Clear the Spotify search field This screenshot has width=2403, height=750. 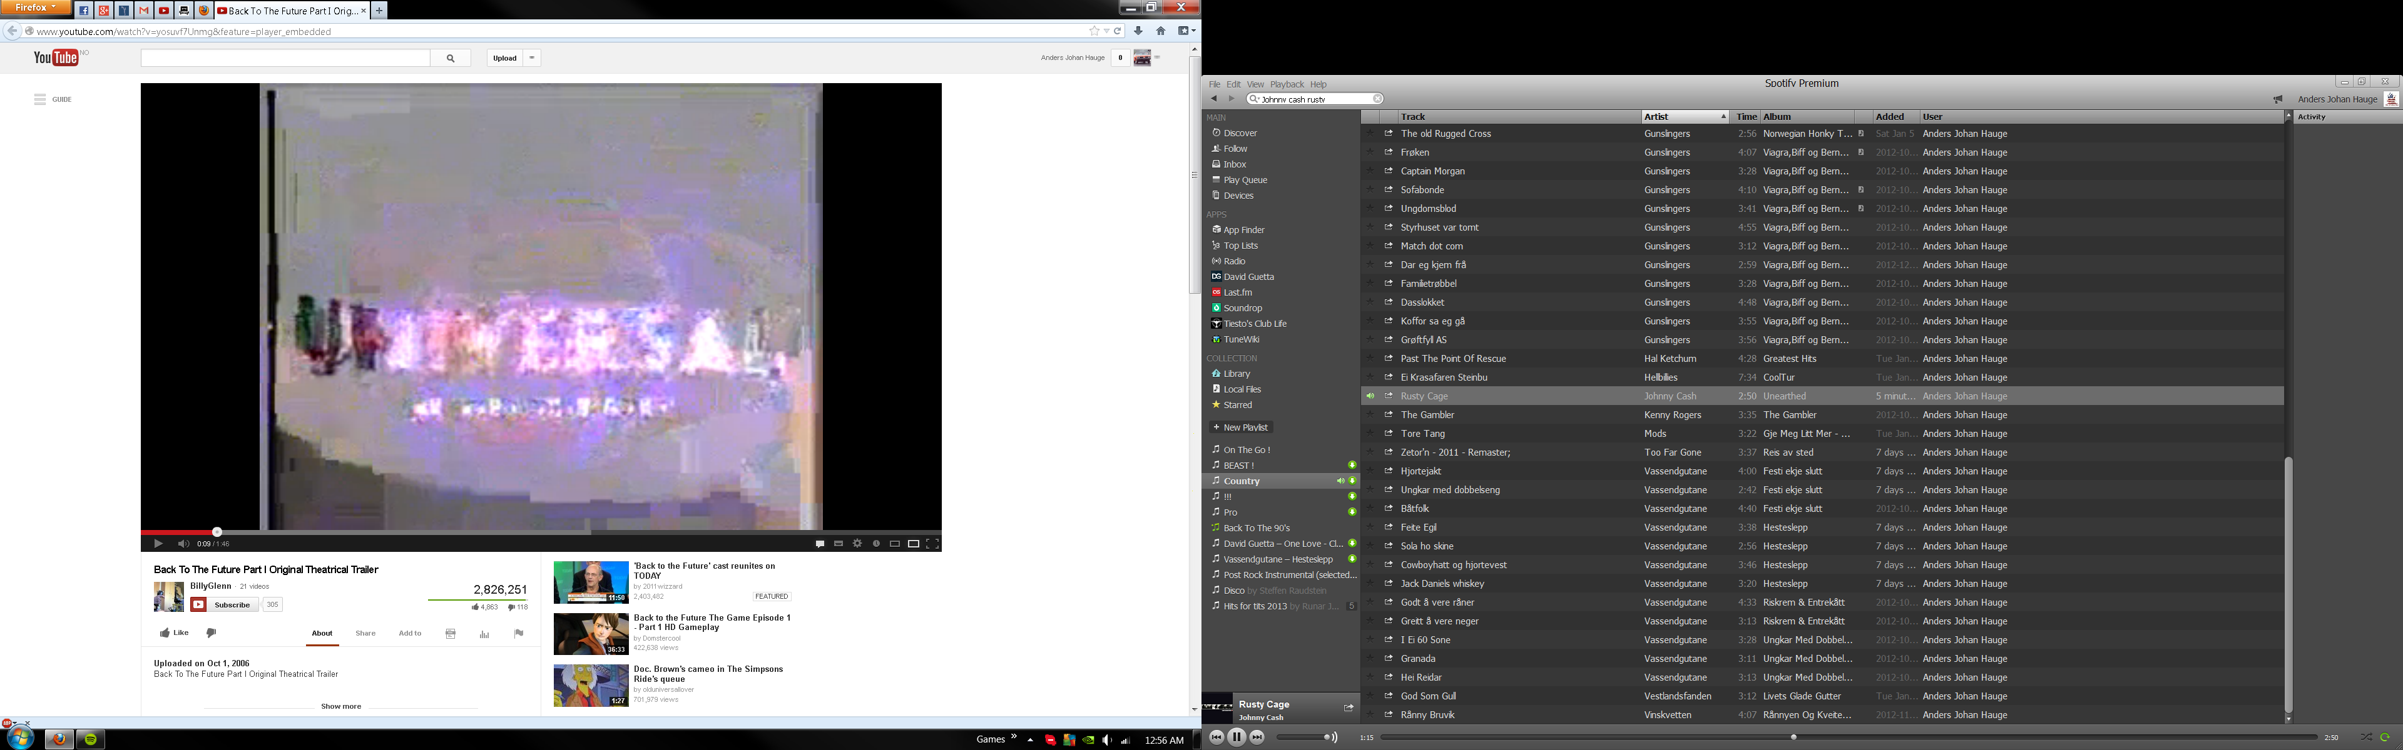(1377, 99)
